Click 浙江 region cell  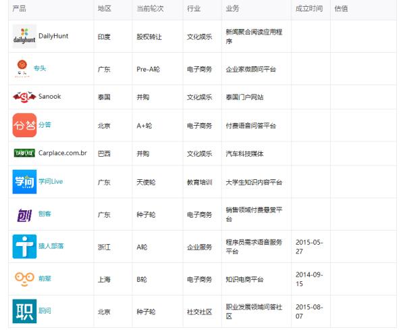104,247
